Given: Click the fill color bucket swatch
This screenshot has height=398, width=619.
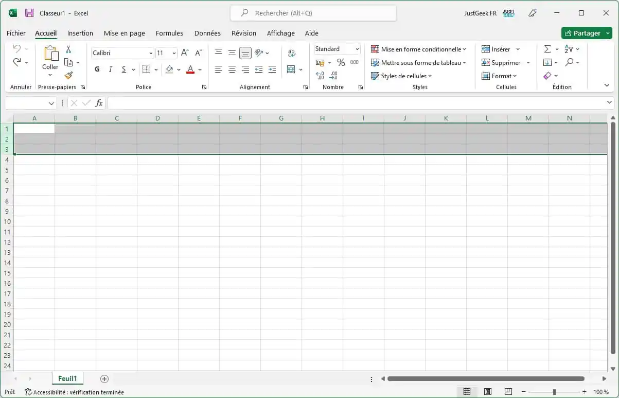Looking at the screenshot, I should (169, 70).
